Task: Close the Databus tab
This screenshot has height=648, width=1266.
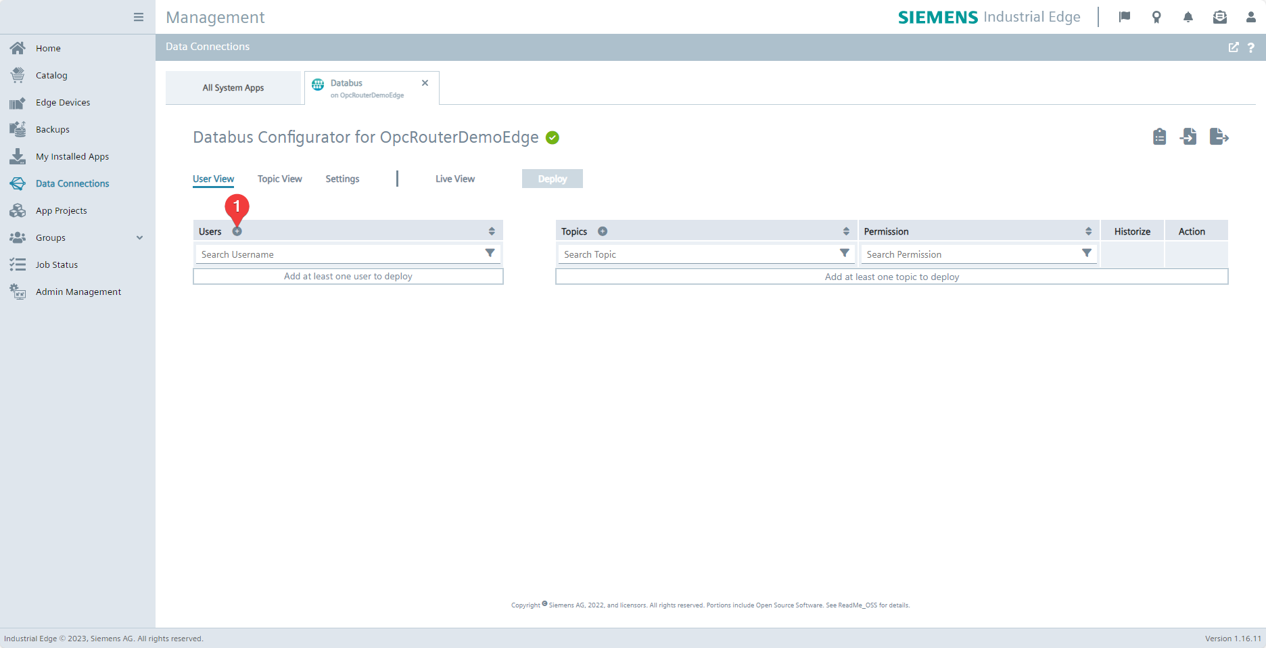Action: (425, 83)
